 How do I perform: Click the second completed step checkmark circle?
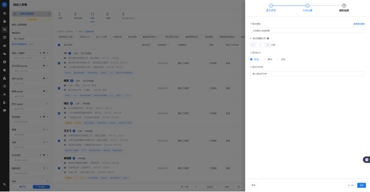tap(308, 5)
